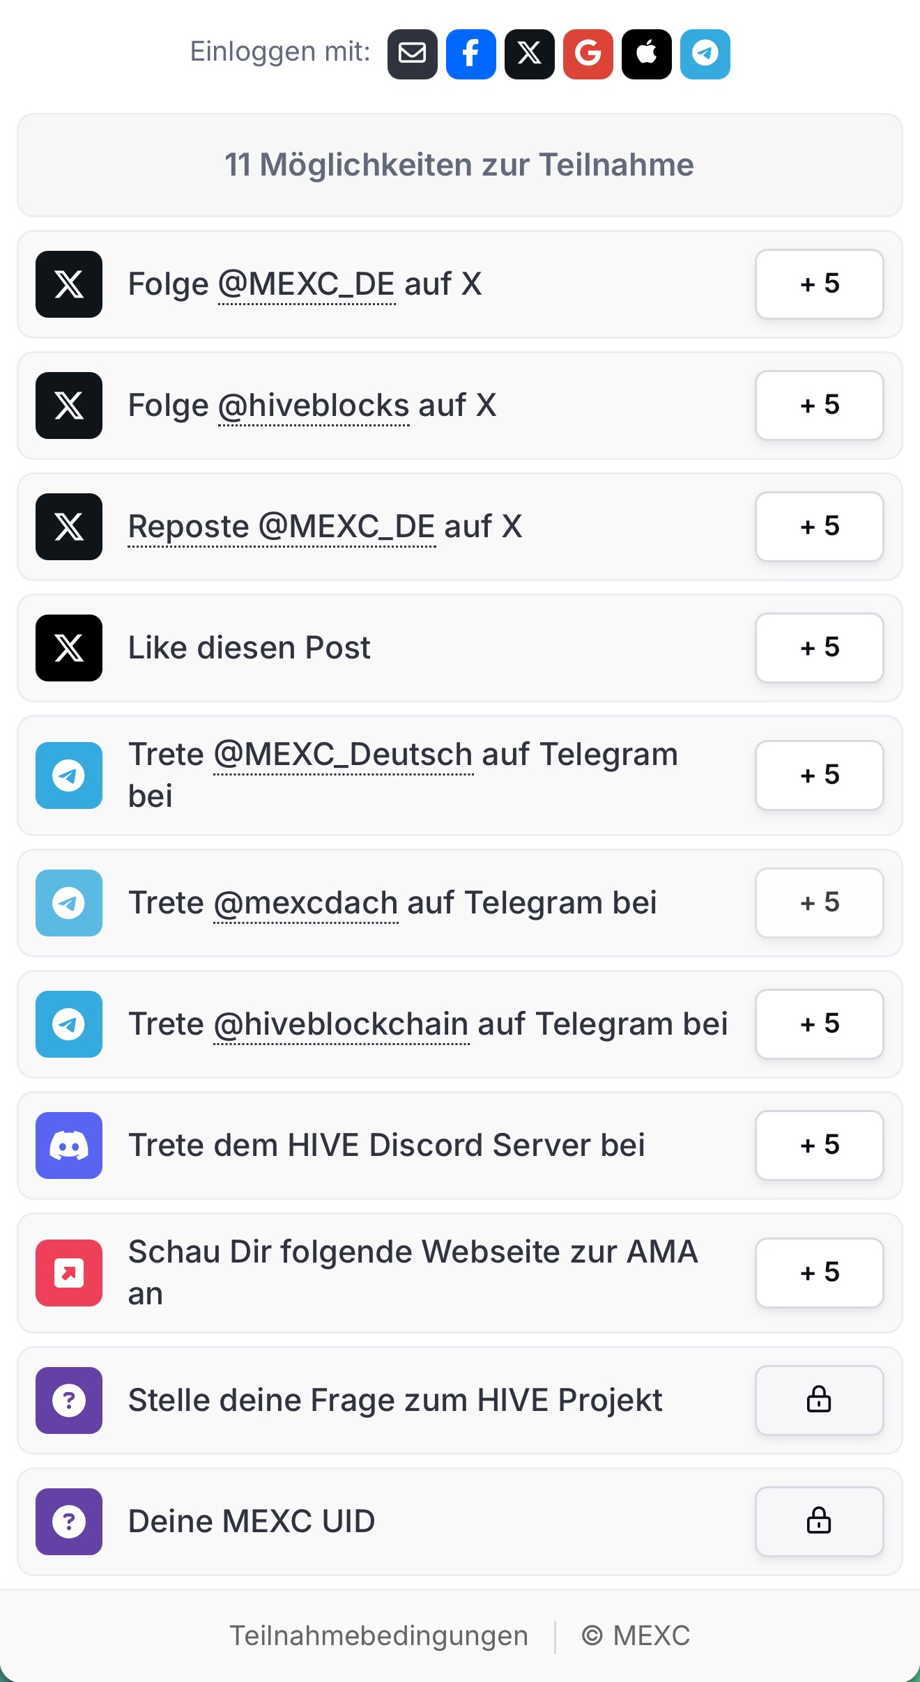Open the @MEXC_DE handle link in Folge entry
The width and height of the screenshot is (920, 1682).
[x=307, y=284]
